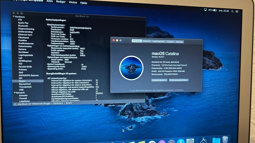Open Notification Center list icon

[237, 11]
